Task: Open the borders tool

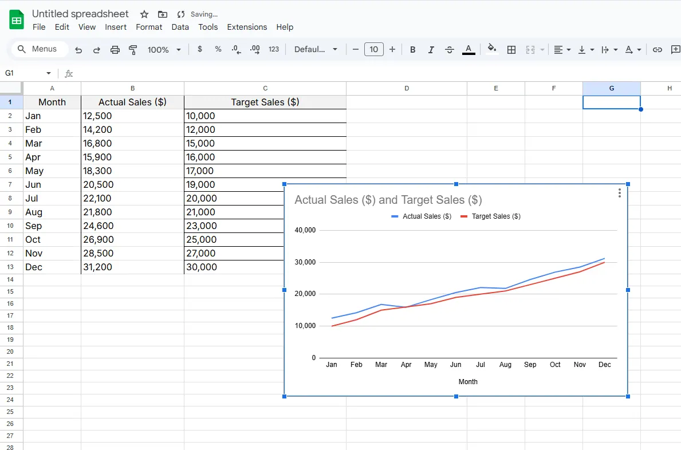Action: [x=511, y=50]
